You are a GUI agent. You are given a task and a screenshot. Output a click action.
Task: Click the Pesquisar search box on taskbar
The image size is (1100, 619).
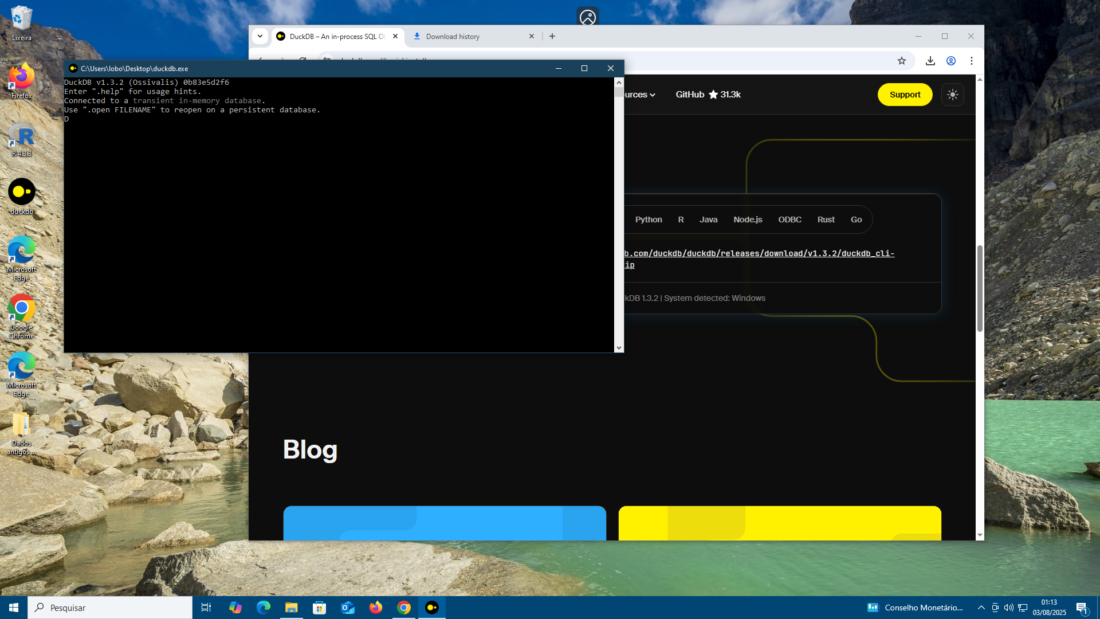tap(110, 608)
